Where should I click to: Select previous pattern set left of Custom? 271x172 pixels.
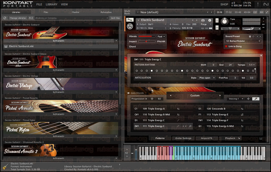(171, 96)
